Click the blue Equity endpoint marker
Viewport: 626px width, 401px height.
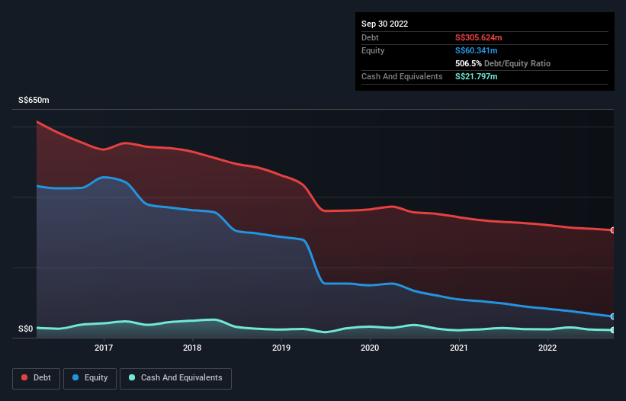pos(613,316)
